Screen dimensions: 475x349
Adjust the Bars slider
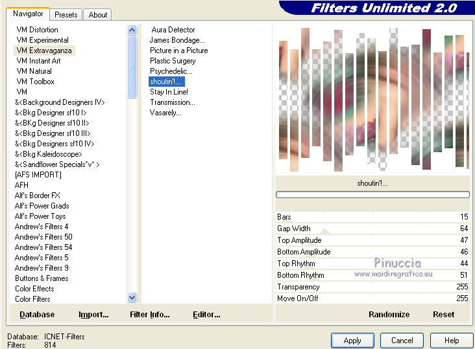coord(372,217)
